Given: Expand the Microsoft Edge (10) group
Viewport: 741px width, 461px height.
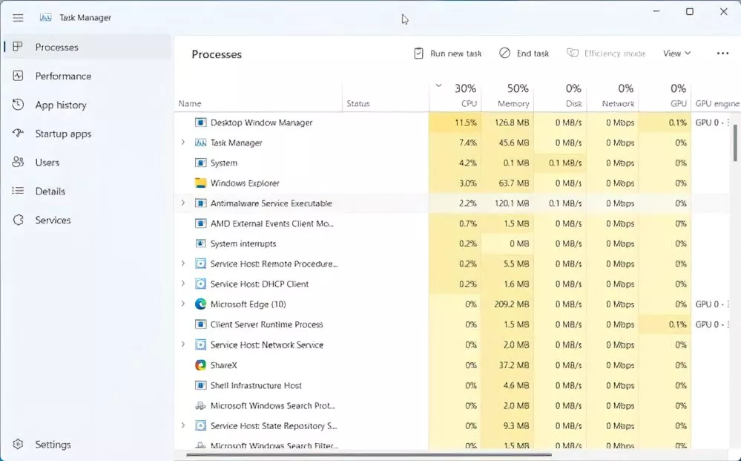Looking at the screenshot, I should pyautogui.click(x=183, y=304).
